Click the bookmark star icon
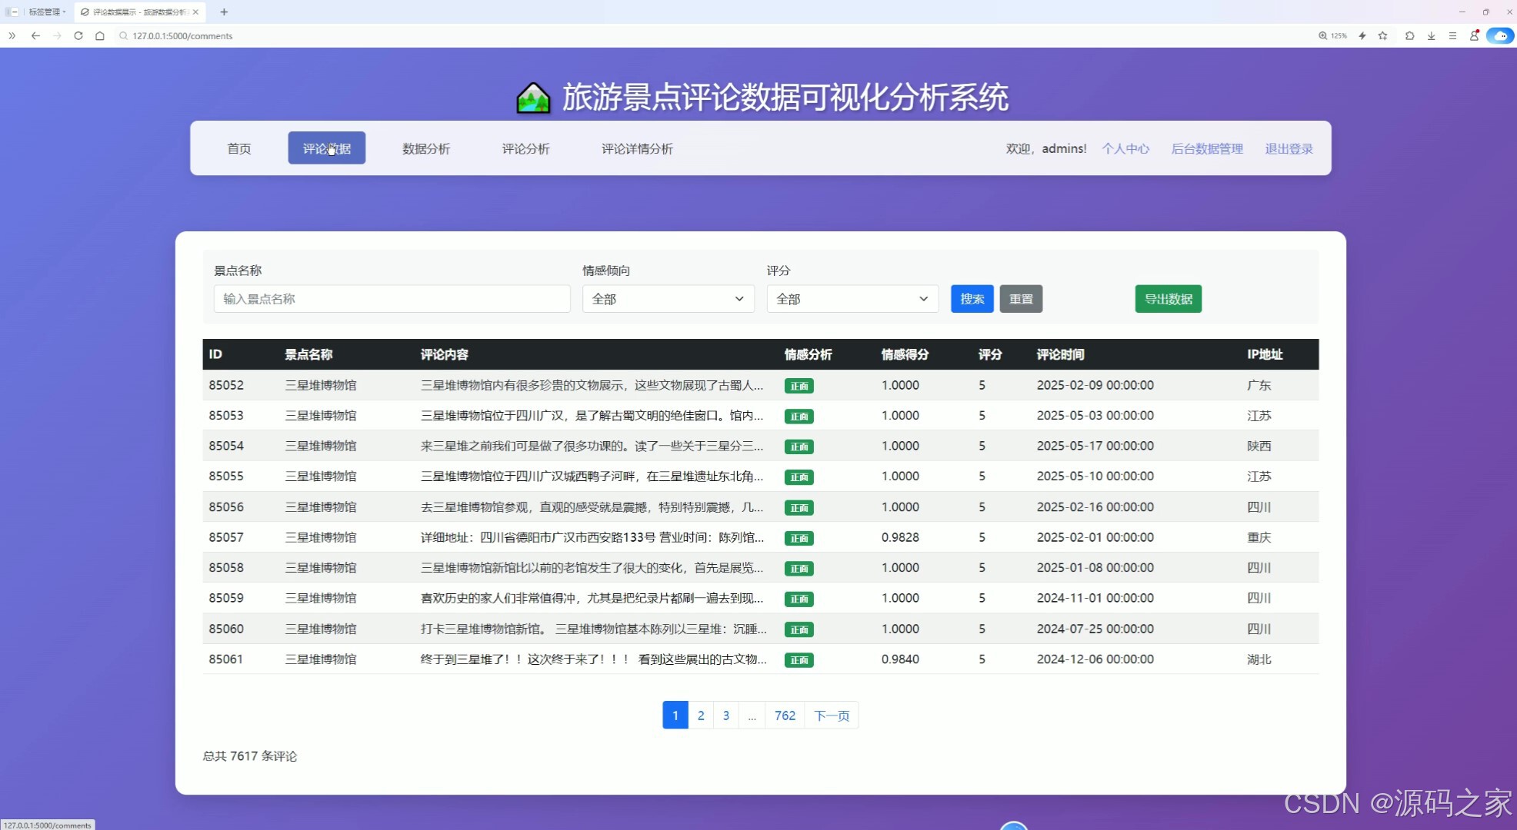 1383,35
